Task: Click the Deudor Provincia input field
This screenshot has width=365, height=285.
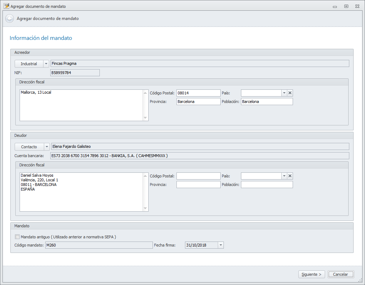Action: [198, 185]
